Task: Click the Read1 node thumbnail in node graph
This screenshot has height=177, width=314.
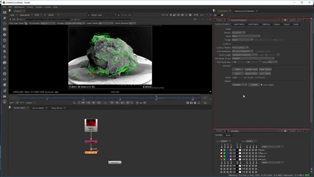Action: click(x=91, y=123)
